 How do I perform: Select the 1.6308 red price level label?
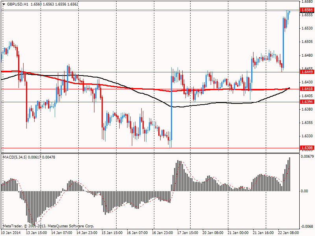click(307, 148)
